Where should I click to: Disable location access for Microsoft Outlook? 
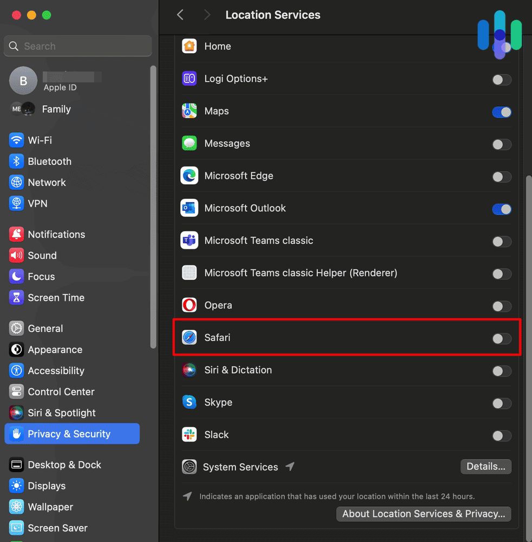[501, 209]
